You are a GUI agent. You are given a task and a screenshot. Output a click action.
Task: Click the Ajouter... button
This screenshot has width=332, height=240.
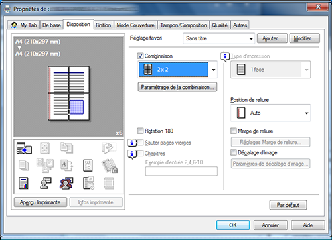pos(272,38)
